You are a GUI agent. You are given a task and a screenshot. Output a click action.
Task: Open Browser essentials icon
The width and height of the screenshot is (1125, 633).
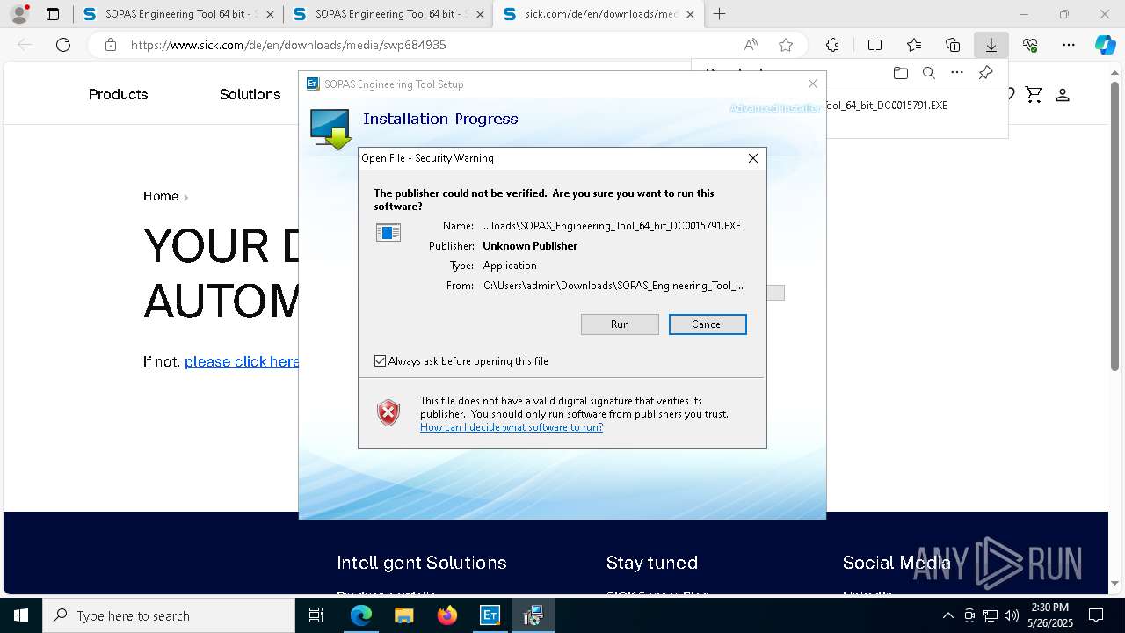point(1030,45)
